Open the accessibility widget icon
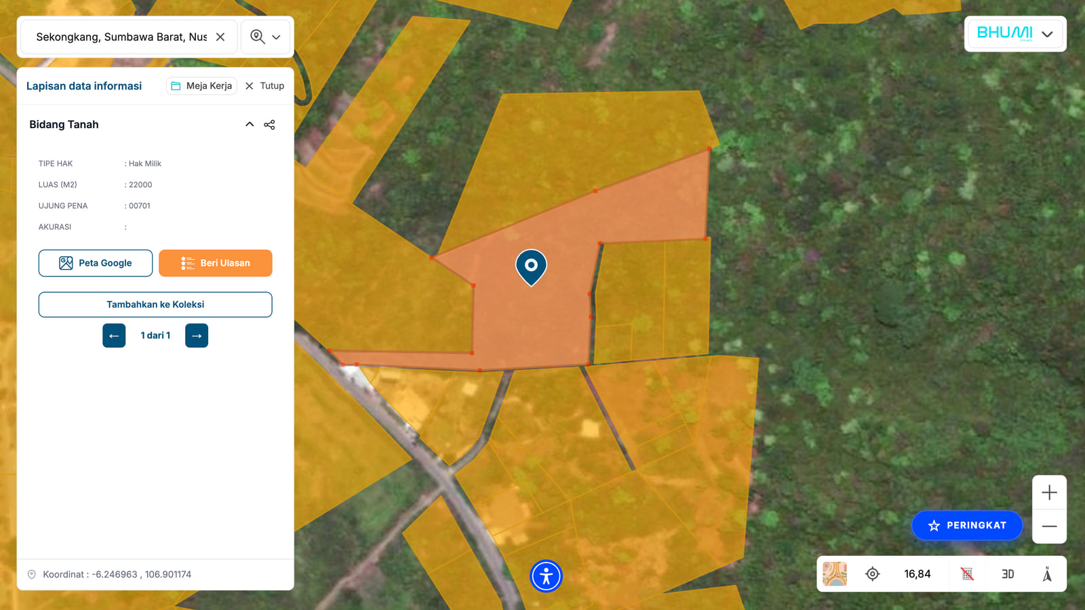Screen dimensions: 1085x610 (x=546, y=576)
